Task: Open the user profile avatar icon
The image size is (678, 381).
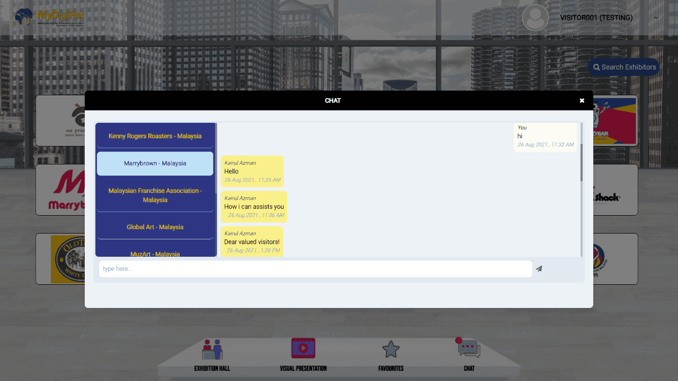Action: click(x=535, y=17)
